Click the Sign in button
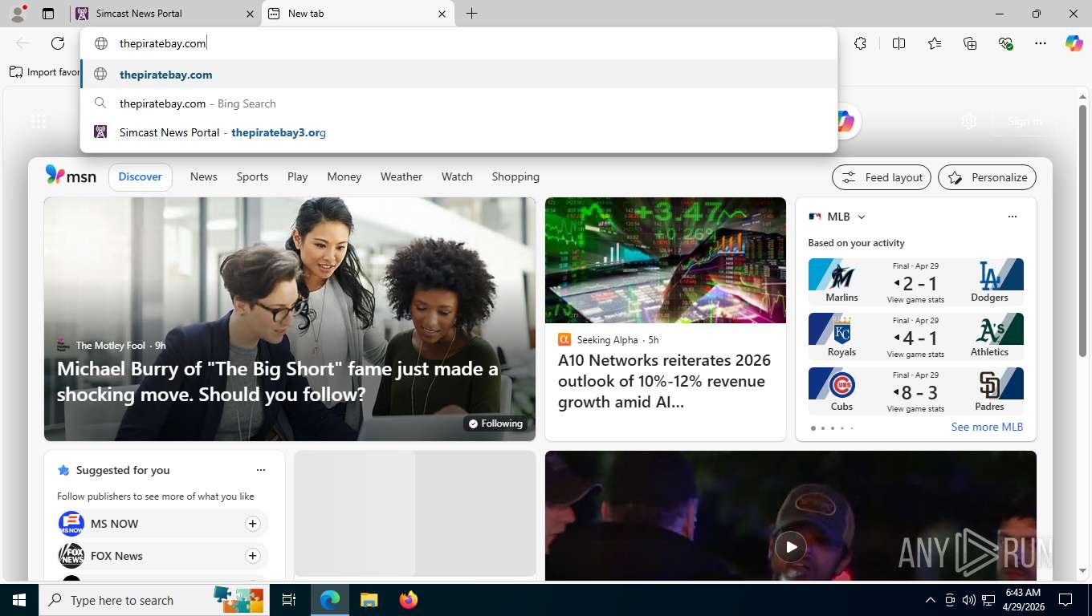The height and width of the screenshot is (616, 1092). (x=1025, y=122)
